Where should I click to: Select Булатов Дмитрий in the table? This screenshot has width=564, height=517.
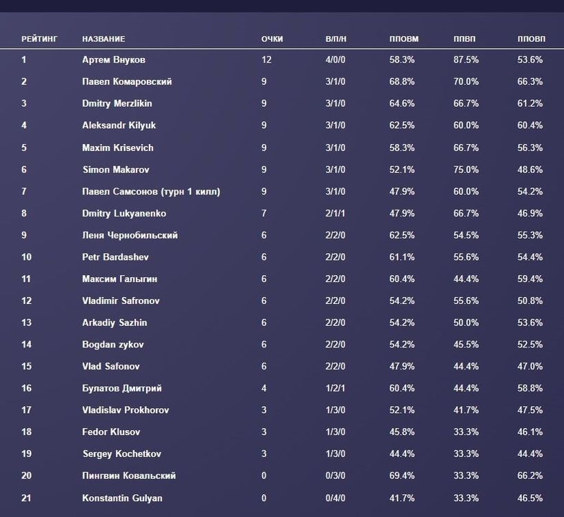point(122,388)
